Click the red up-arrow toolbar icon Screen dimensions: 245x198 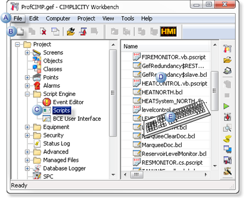83,31
